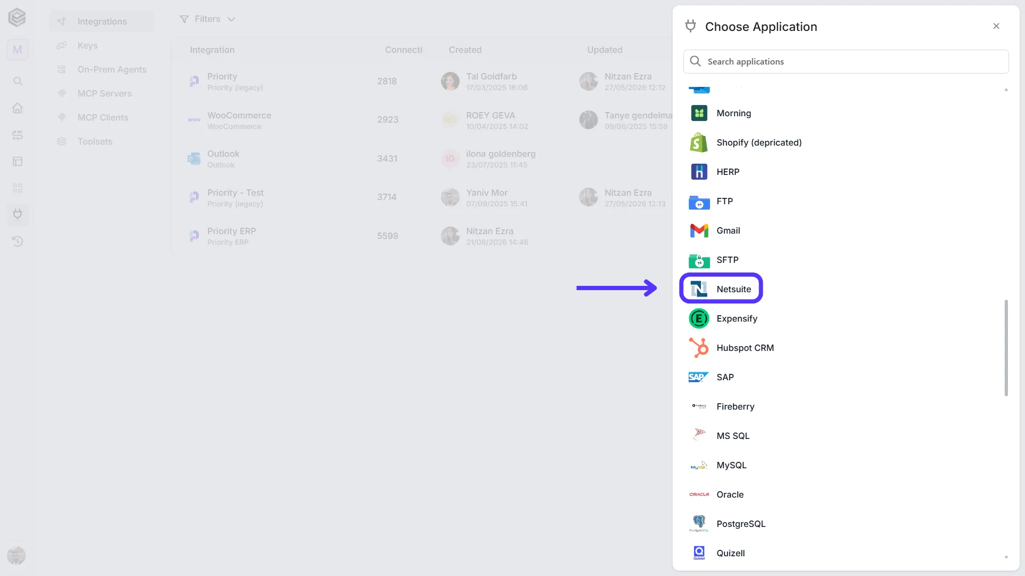The width and height of the screenshot is (1025, 576).
Task: Select the Gmail envelope icon
Action: pyautogui.click(x=699, y=230)
